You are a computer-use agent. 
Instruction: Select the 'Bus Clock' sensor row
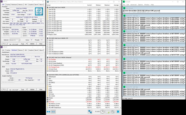pos(83,33)
